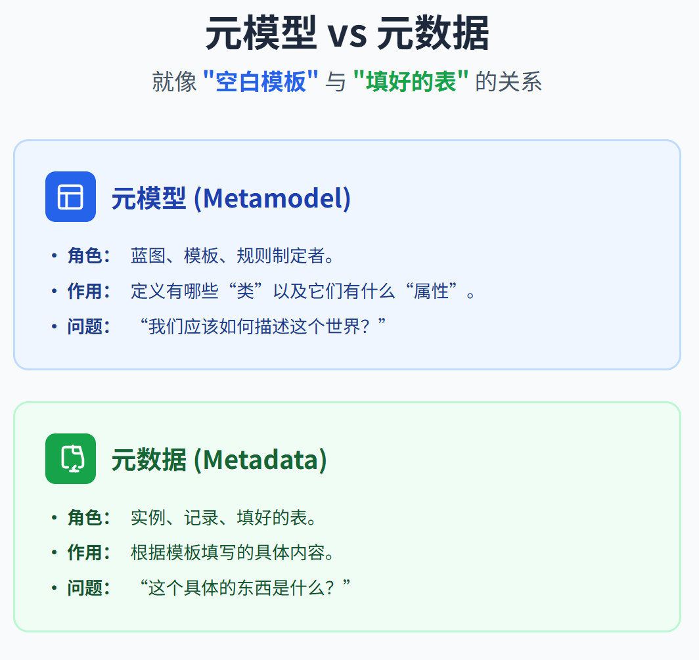
Task: Click the 元数据 (Metadata) card heading
Action: click(x=219, y=460)
